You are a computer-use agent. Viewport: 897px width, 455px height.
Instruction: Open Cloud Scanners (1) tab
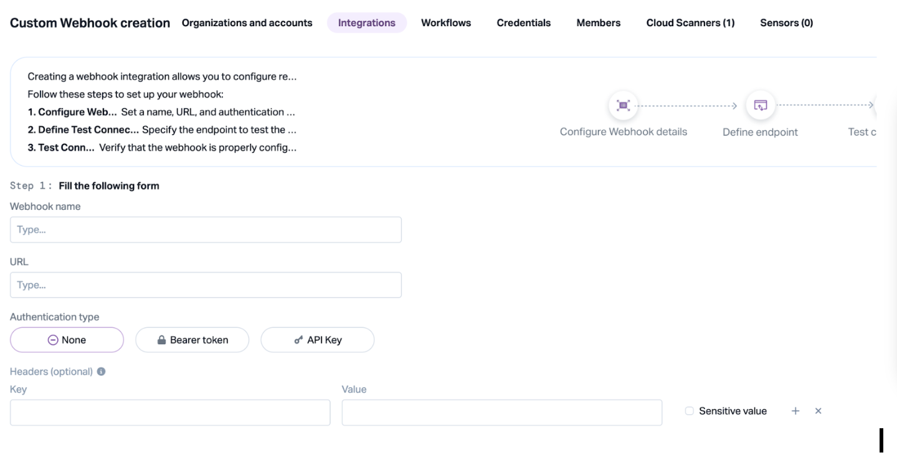[x=690, y=23]
